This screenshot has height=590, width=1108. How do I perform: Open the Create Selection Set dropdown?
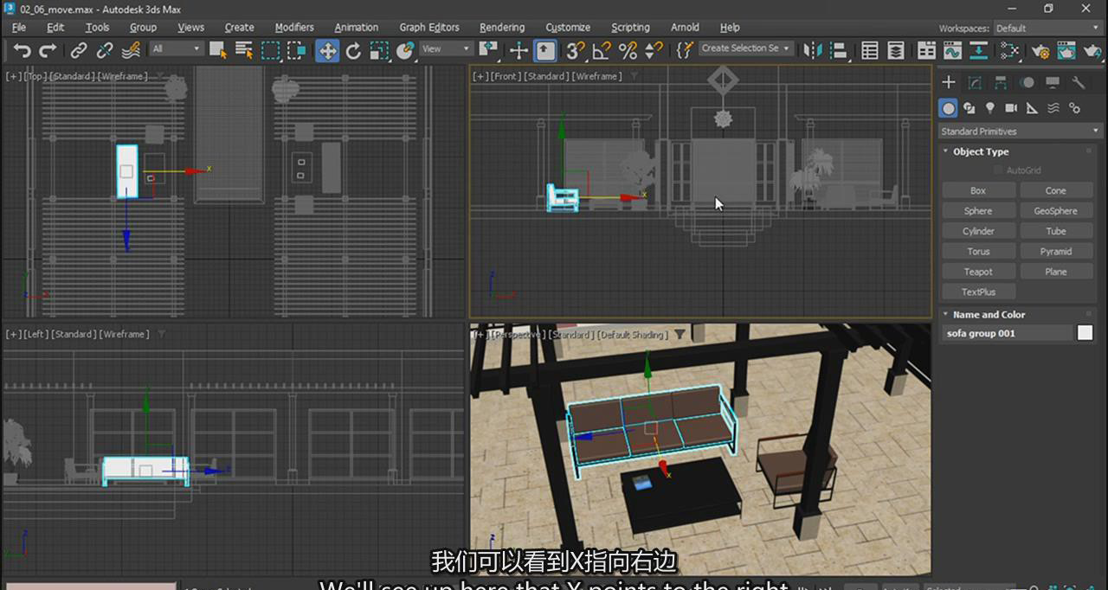click(x=744, y=48)
